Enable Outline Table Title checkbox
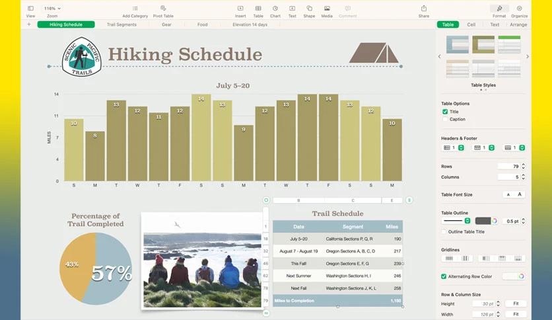Screen dimensions: 552x320 point(444,232)
